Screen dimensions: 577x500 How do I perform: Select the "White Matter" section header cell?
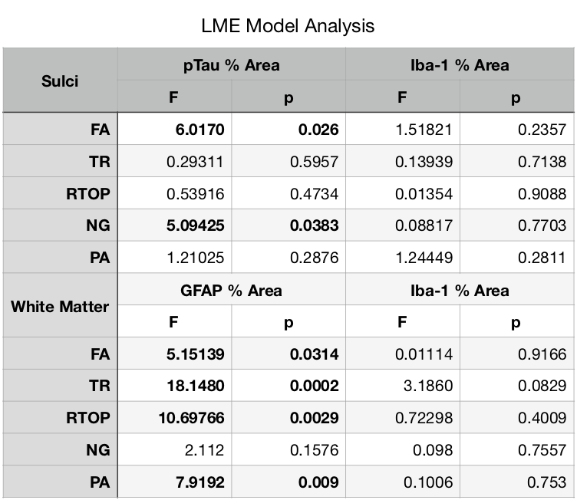tap(59, 307)
